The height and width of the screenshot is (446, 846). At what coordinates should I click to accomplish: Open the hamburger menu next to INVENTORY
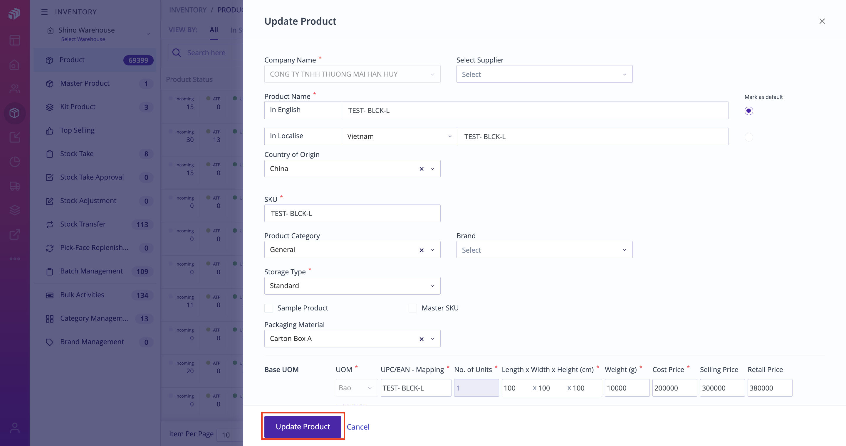tap(44, 12)
